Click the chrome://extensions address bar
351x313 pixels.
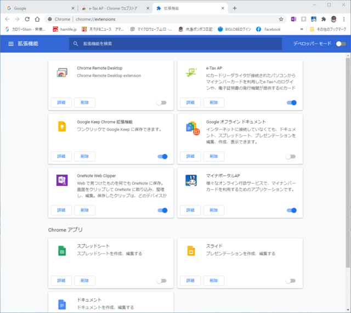[x=166, y=19]
